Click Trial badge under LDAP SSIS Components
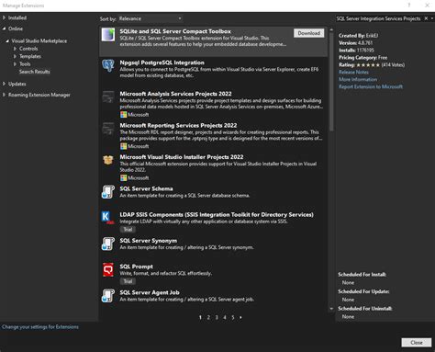This screenshot has height=352, width=435. pos(128,229)
